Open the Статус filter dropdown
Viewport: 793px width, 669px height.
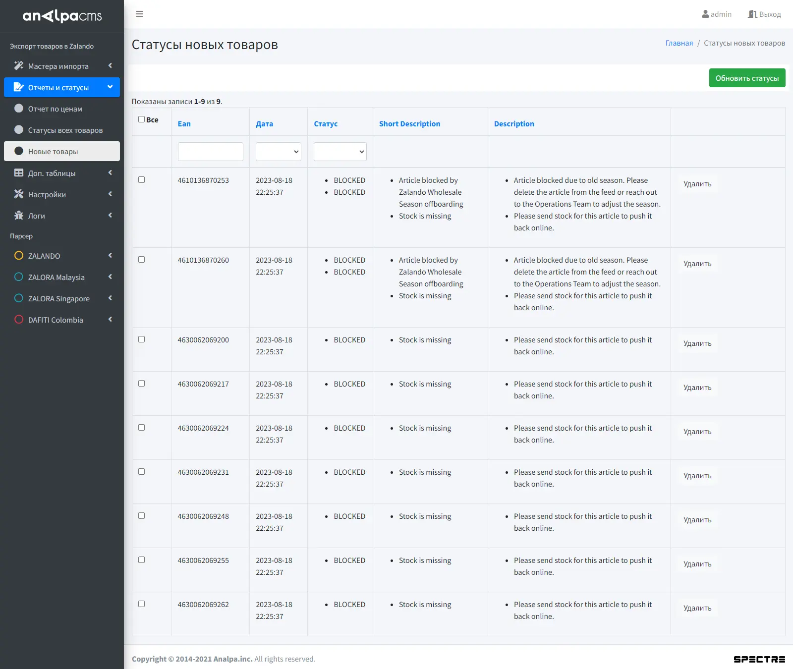click(x=340, y=152)
